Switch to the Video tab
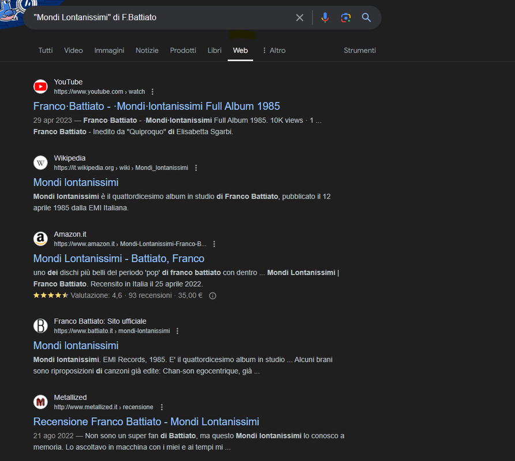The image size is (515, 461). (73, 51)
